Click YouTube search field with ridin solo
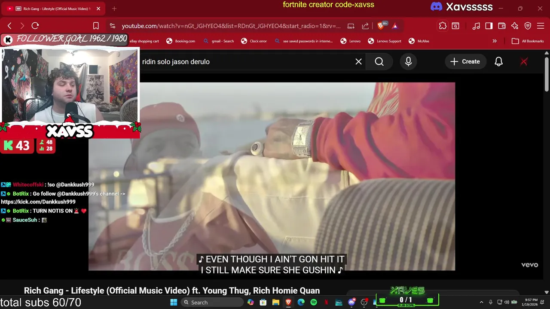The image size is (550, 309). coord(247,61)
